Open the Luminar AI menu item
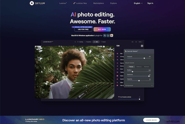The height and width of the screenshot is (124, 185). tap(63, 3)
